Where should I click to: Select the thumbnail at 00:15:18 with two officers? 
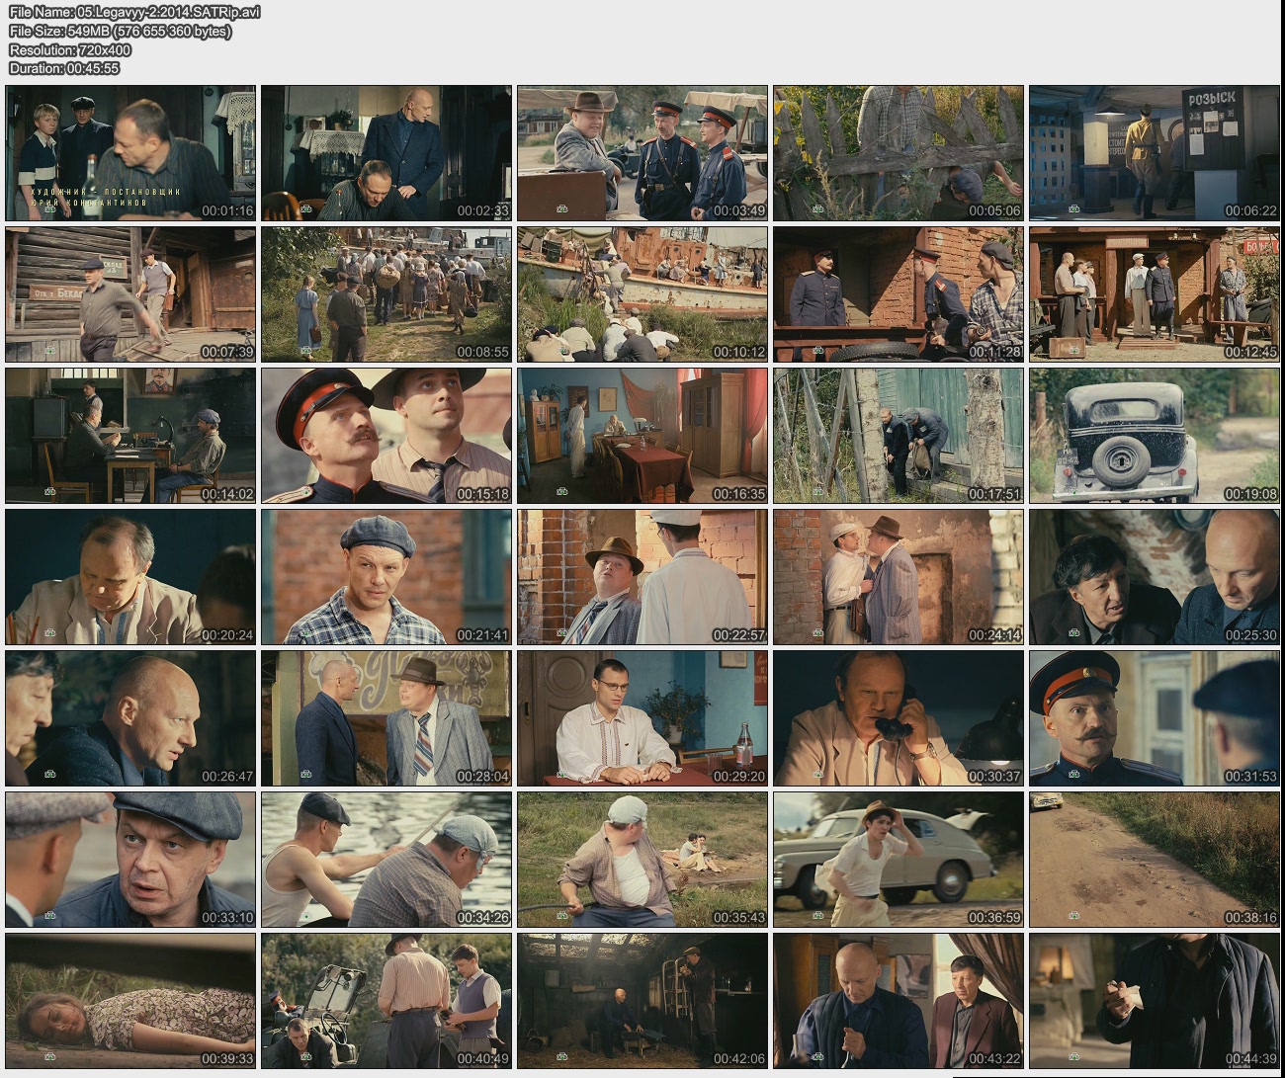click(x=386, y=436)
